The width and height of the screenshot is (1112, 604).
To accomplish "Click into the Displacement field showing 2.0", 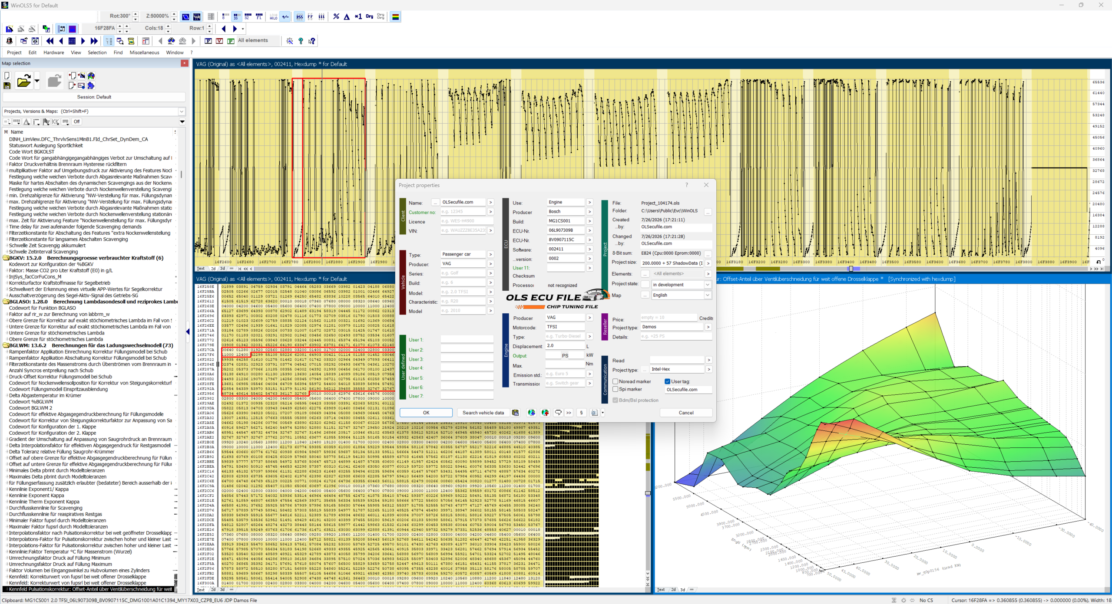I will [x=565, y=346].
